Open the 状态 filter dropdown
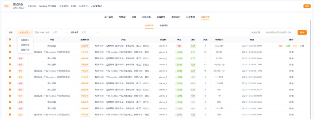314x119 pixels. 60,33
